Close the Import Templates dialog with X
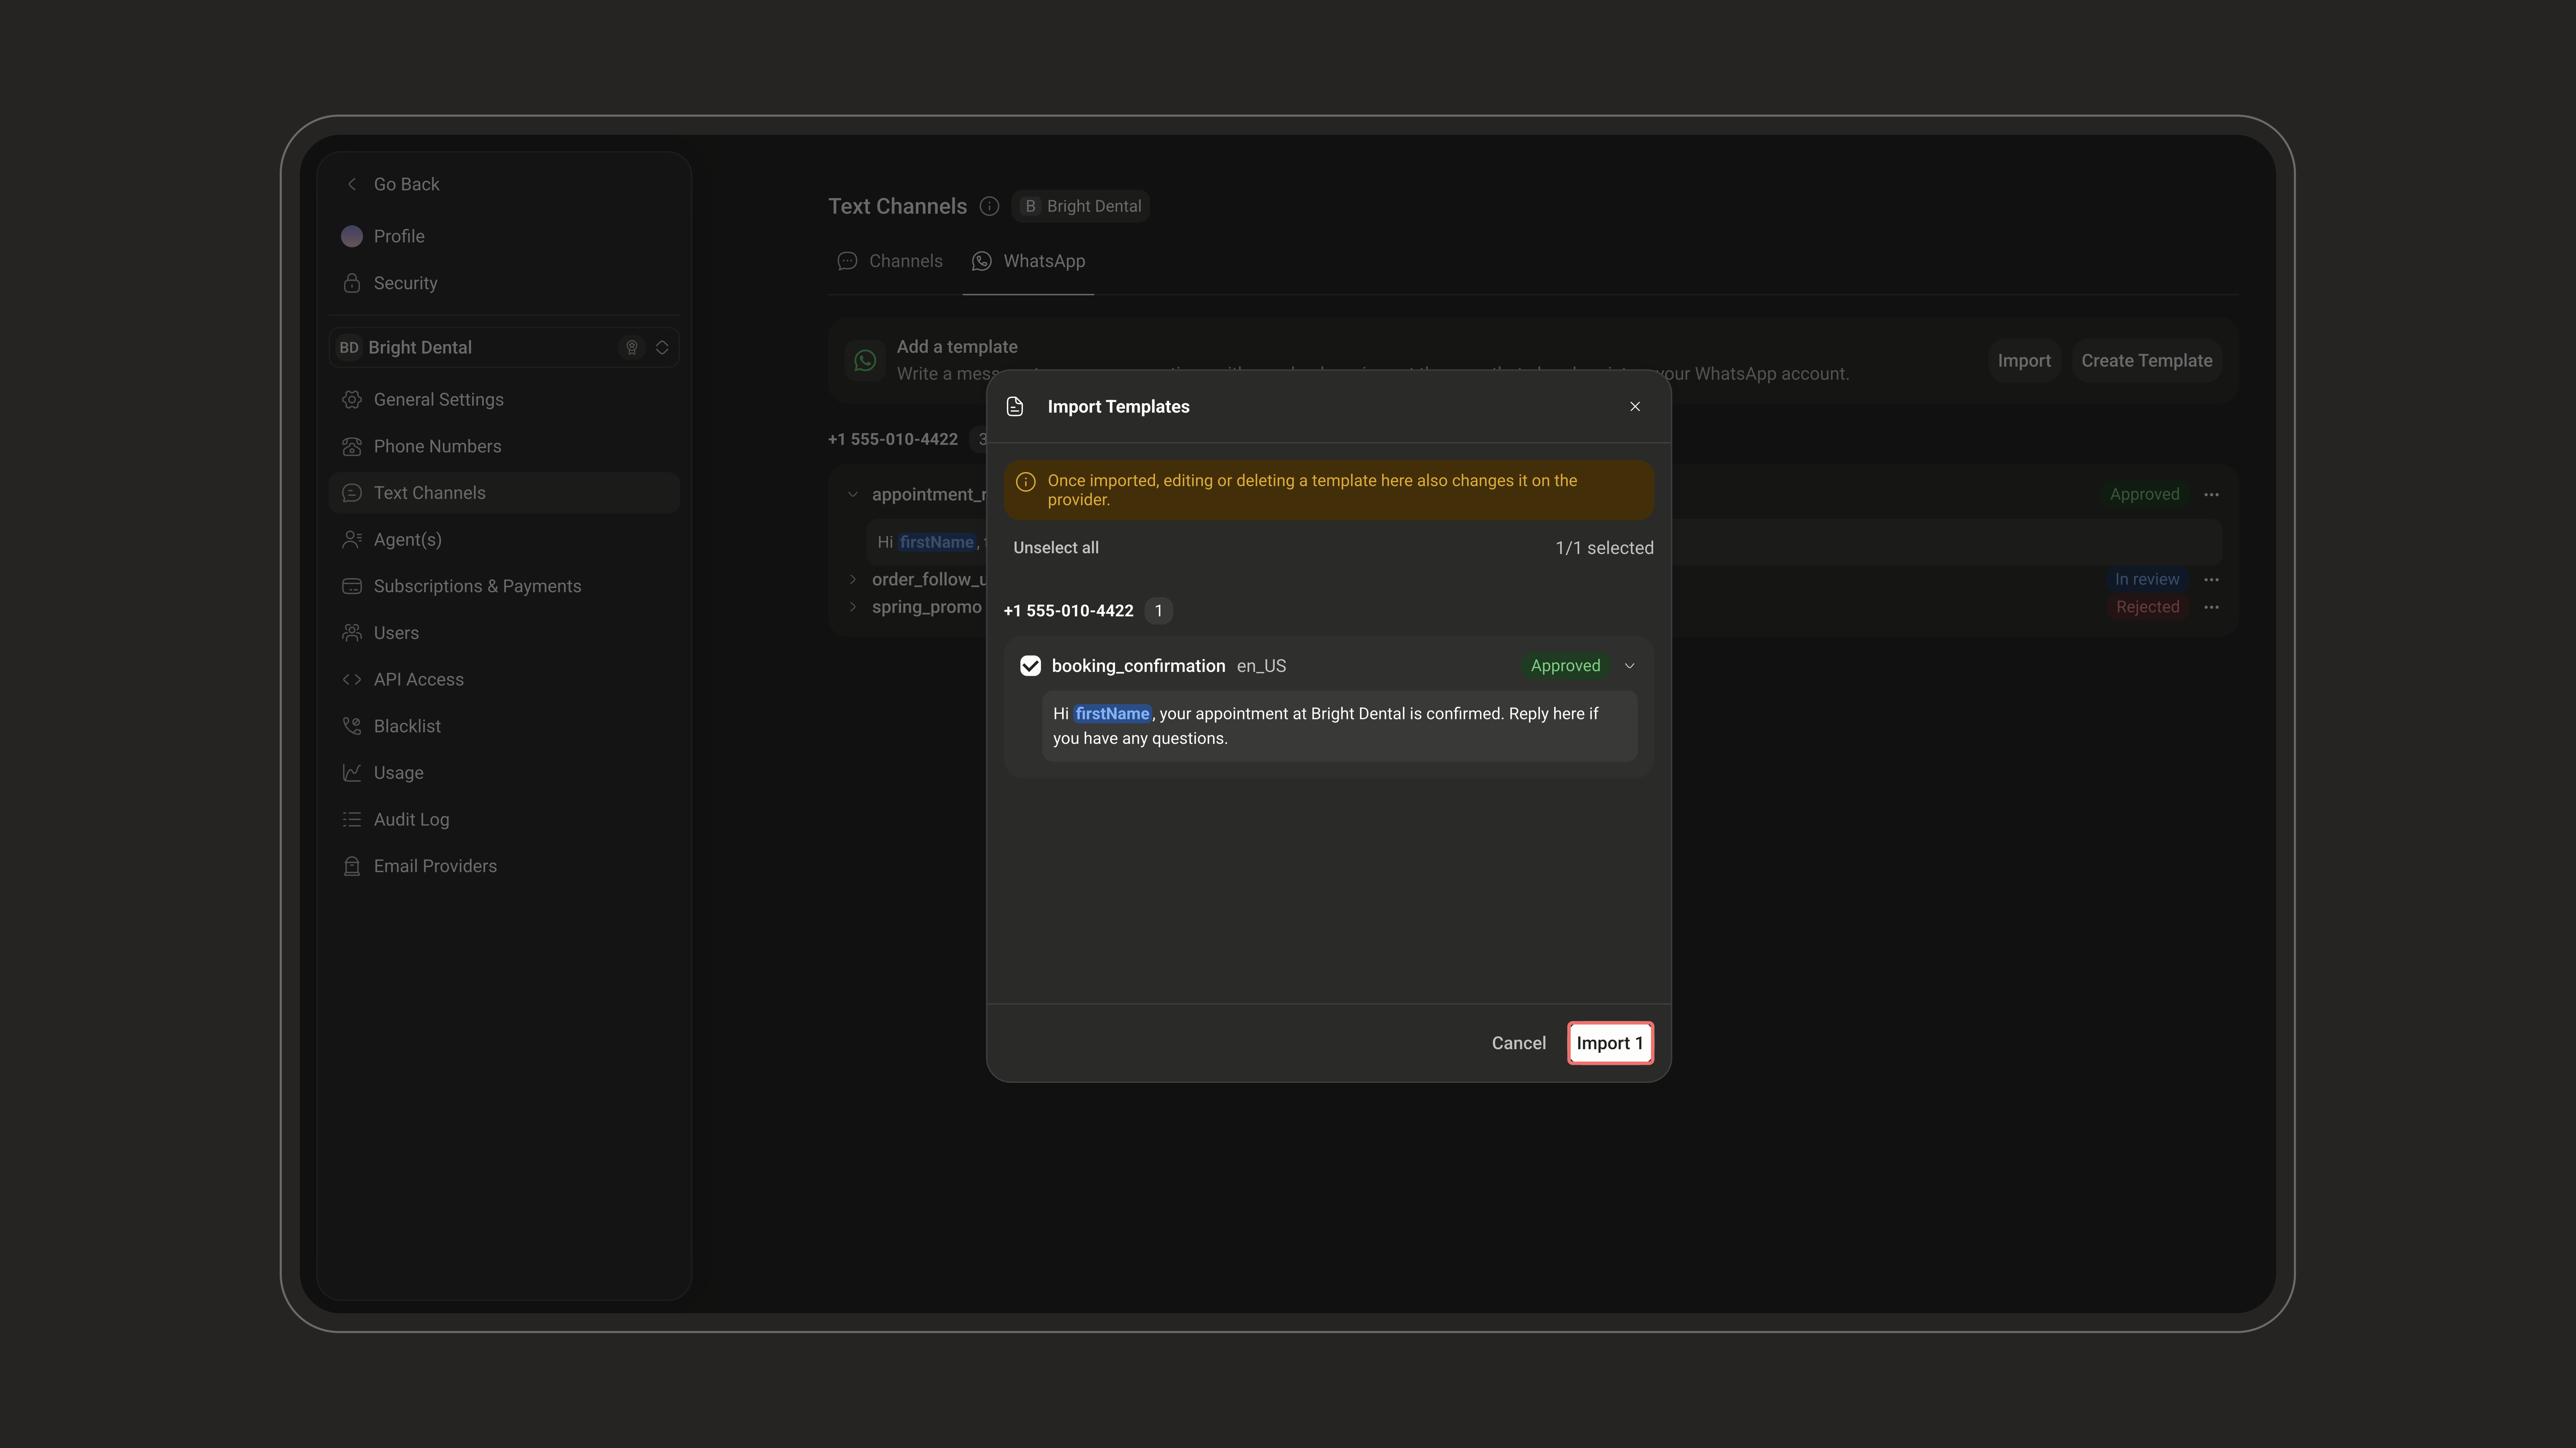 pyautogui.click(x=1635, y=406)
